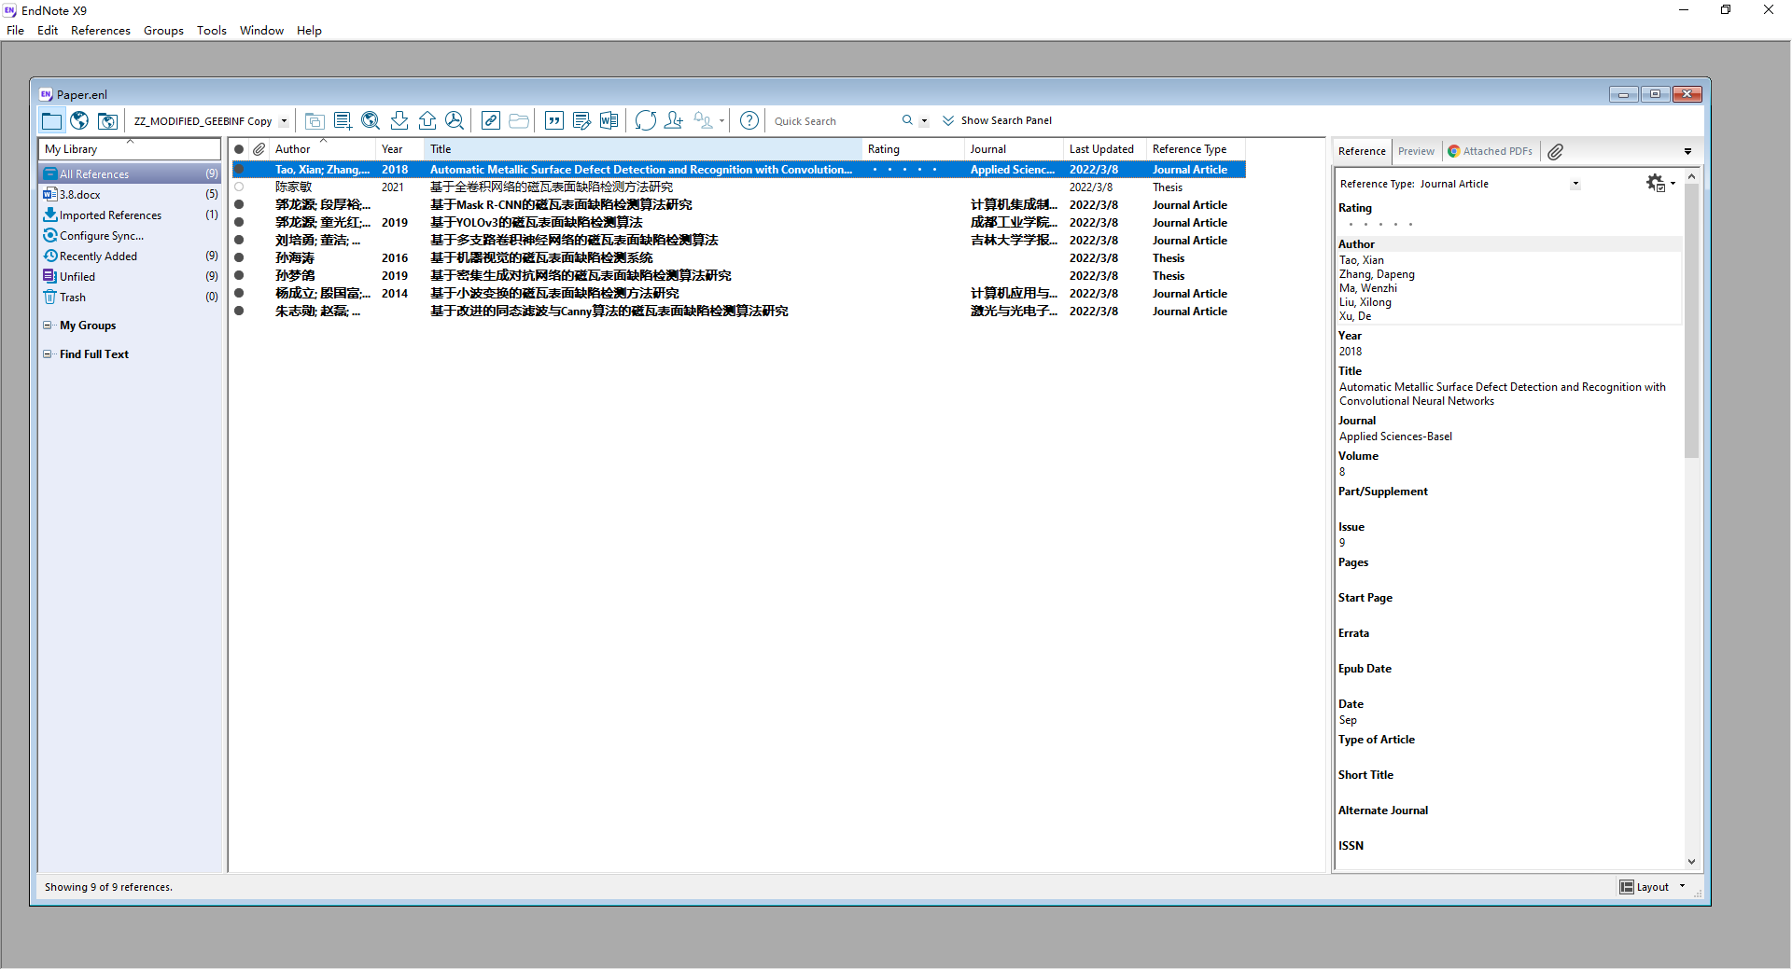This screenshot has height=970, width=1792.
Task: Open the Layout dropdown arrow
Action: point(1682,887)
